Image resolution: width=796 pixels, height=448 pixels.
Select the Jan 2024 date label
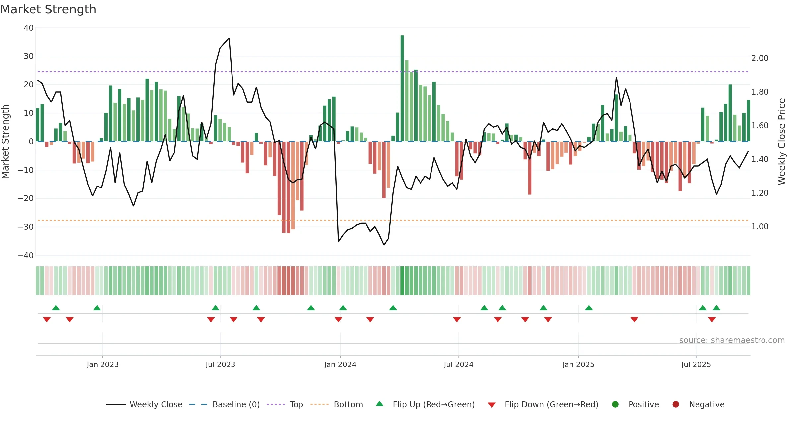pos(340,364)
